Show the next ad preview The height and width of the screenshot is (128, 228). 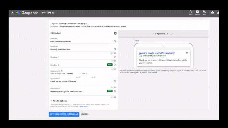pos(172,34)
